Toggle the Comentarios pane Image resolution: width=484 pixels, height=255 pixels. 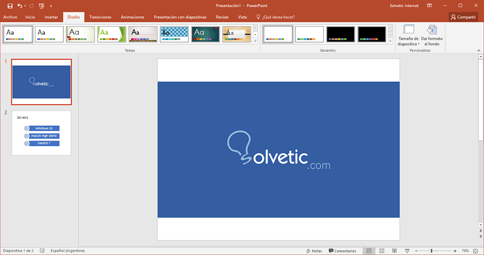[343, 251]
